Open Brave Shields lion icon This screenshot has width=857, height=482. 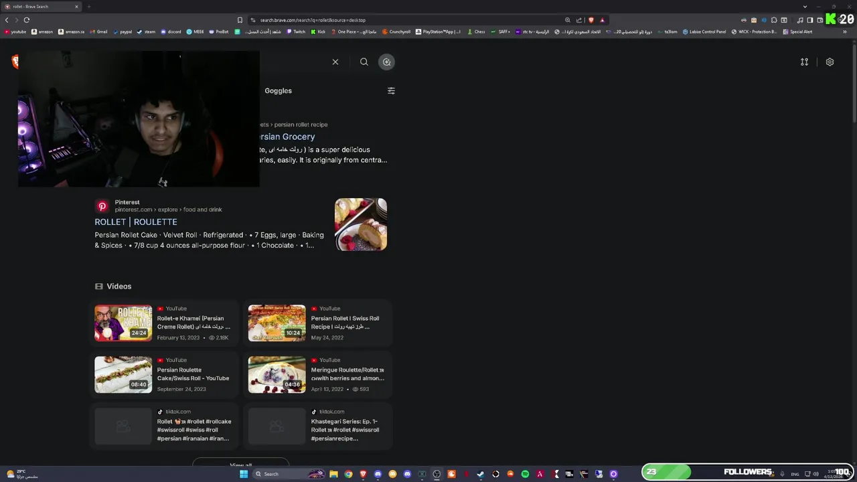591,20
